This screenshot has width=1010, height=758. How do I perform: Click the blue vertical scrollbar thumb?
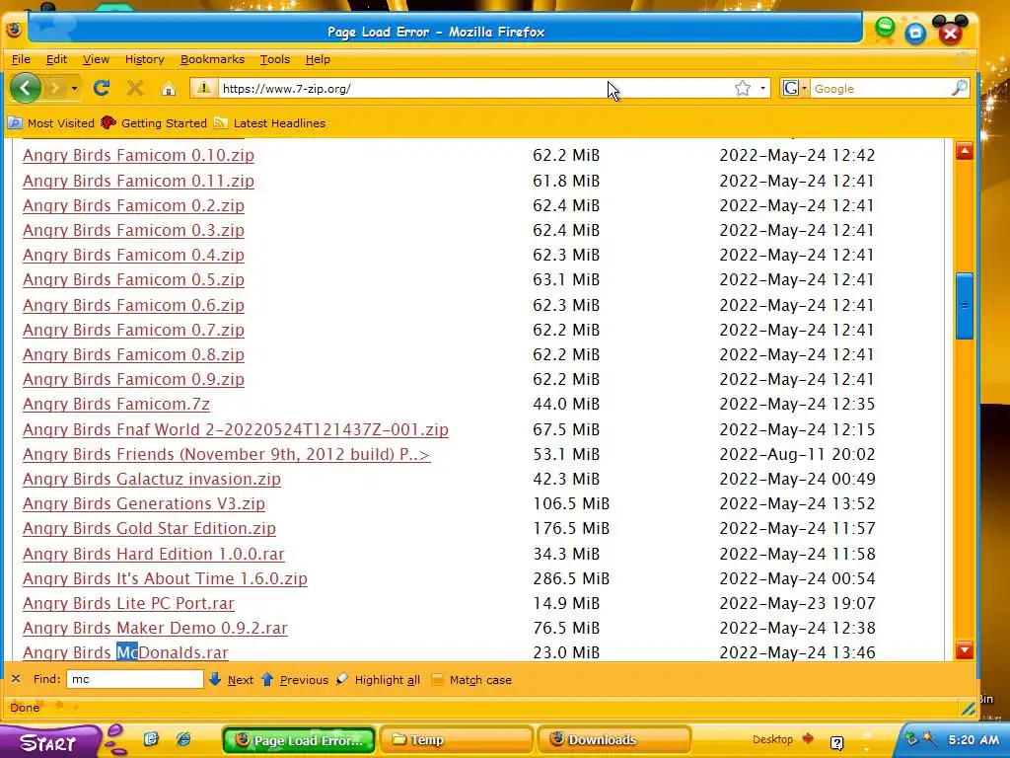point(965,306)
